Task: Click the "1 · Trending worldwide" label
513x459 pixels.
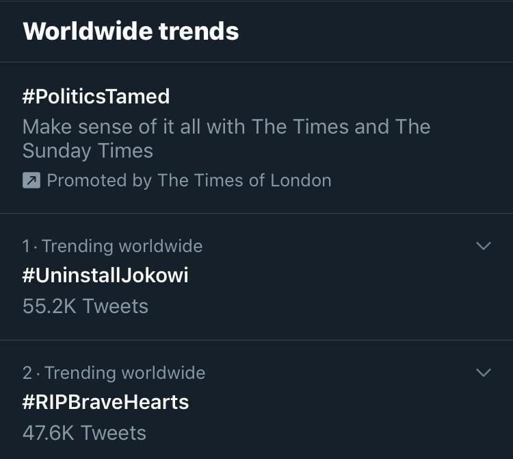Action: click(x=113, y=246)
